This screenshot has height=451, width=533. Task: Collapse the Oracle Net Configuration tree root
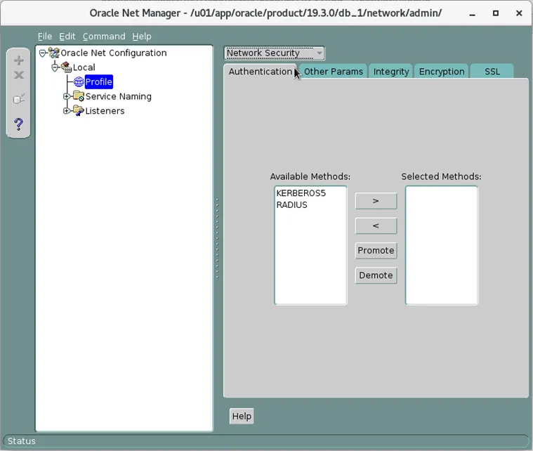point(43,53)
